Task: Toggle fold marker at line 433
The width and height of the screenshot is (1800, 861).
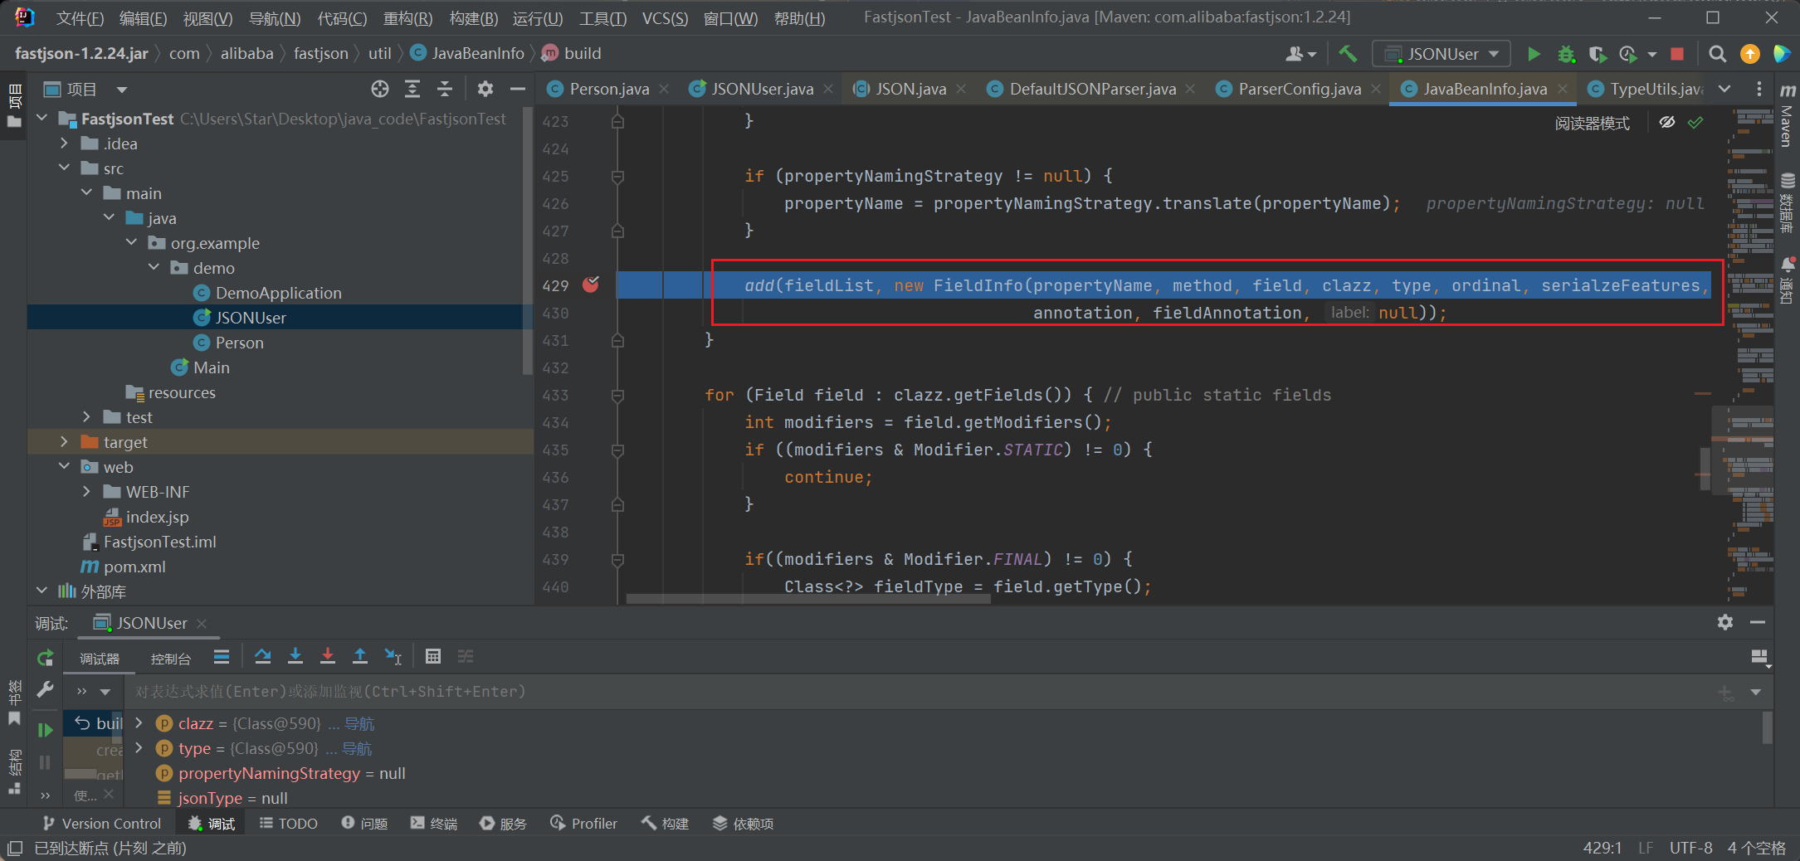Action: tap(617, 396)
